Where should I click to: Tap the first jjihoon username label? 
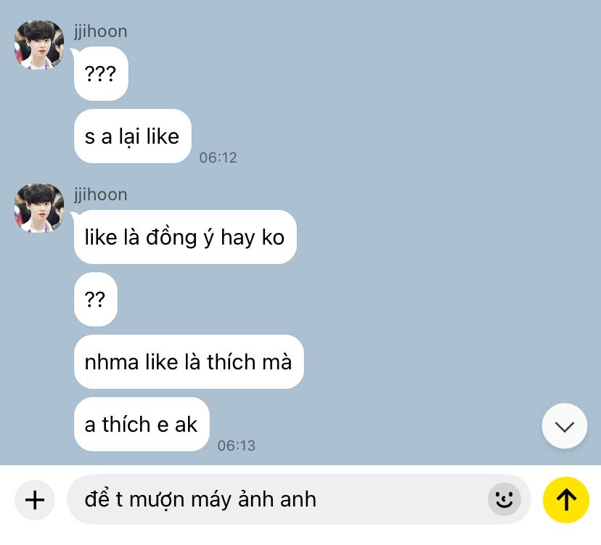point(100,31)
